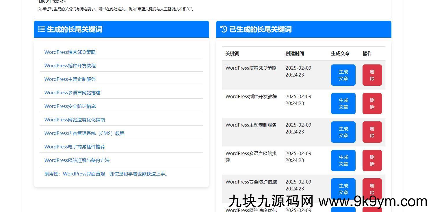Generate article for WordPress安全防护措施 row
This screenshot has height=212, width=431.
(x=343, y=189)
